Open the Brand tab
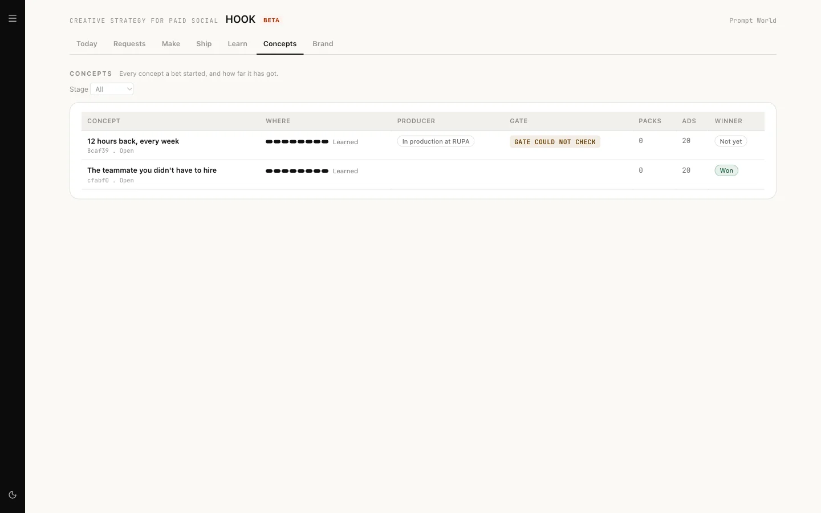This screenshot has width=821, height=513. [323, 44]
